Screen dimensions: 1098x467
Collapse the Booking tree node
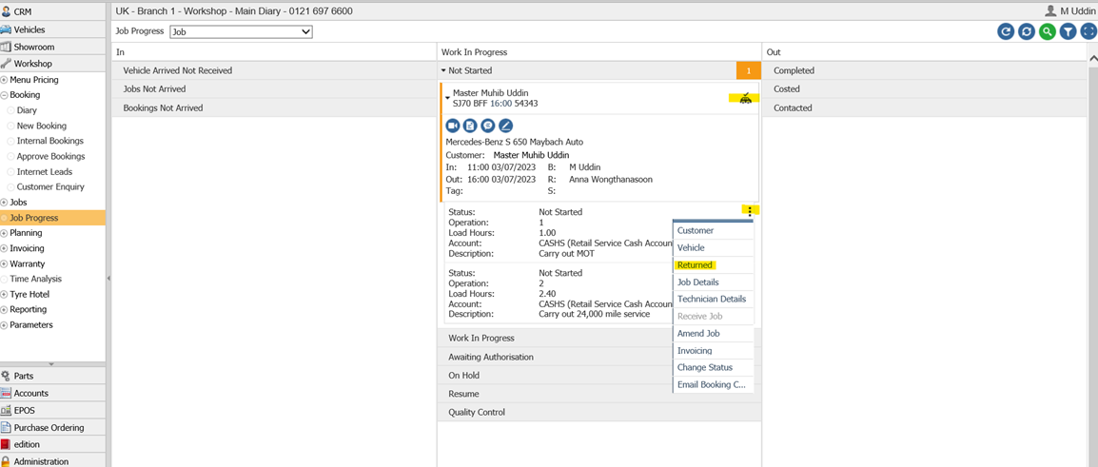pos(4,95)
